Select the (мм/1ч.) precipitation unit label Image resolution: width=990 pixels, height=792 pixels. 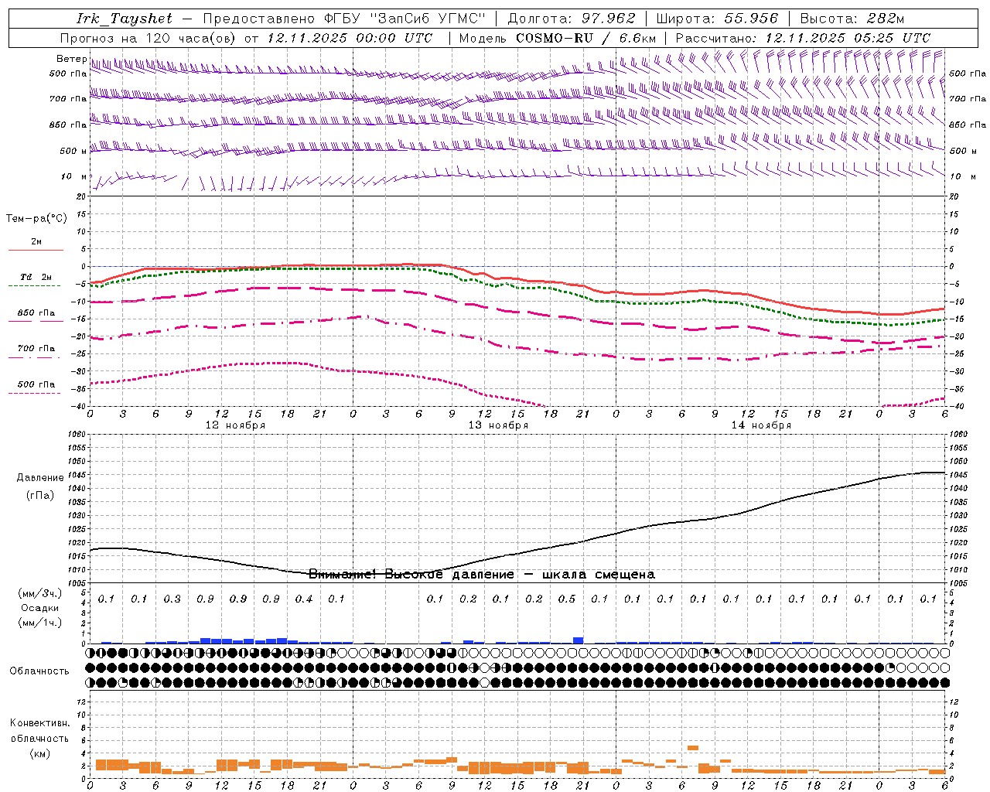[39, 623]
